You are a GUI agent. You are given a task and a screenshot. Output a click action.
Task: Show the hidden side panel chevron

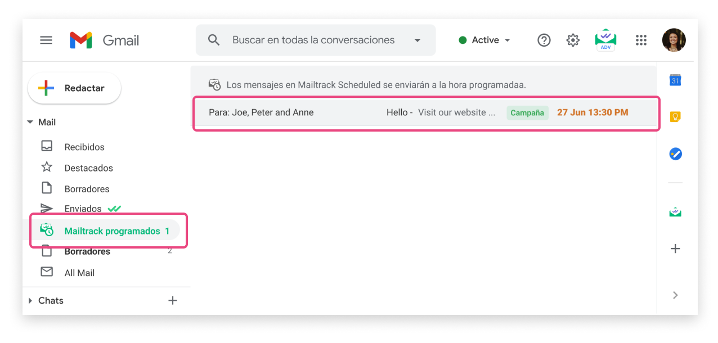point(675,295)
